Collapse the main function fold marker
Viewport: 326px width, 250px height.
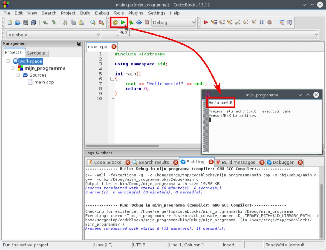tap(112, 79)
